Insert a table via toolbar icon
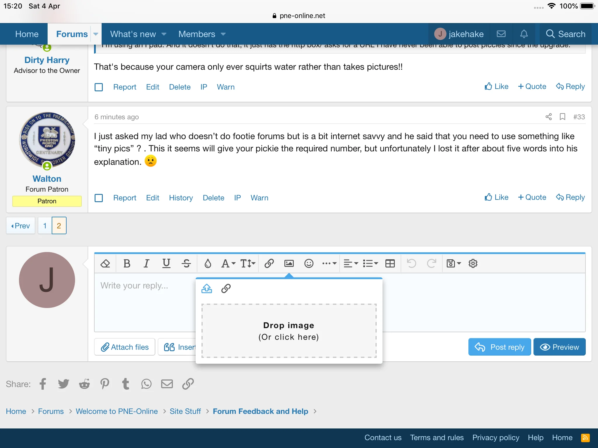Viewport: 598px width, 448px height. coord(390,263)
